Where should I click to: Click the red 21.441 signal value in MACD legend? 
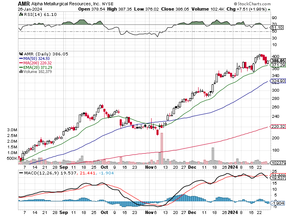tap(87, 173)
